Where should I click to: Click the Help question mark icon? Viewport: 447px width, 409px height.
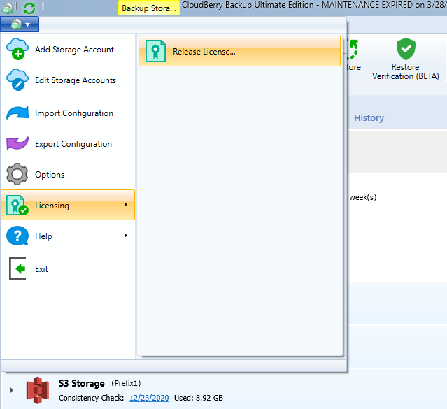point(17,236)
